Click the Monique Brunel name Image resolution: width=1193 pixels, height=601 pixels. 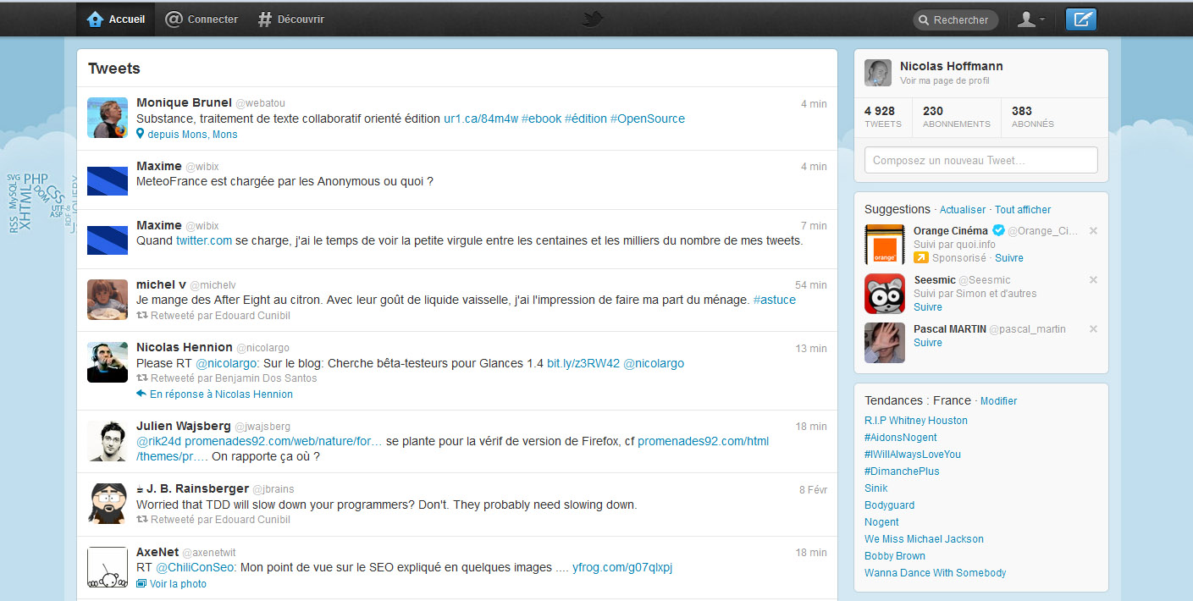[184, 103]
